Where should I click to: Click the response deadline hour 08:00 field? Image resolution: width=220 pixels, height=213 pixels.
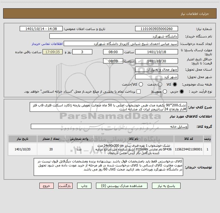(113, 52)
